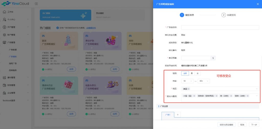Expand 开户管理 sidebar menu
Viewport: 262px width, 129px height.
pyautogui.click(x=28, y=27)
